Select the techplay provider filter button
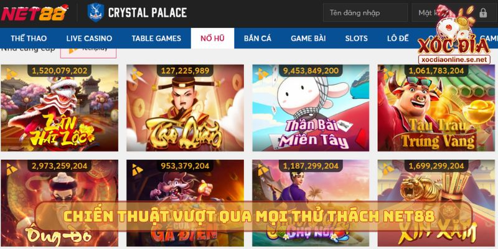Screen dimensions: 498x249 tap(88, 53)
